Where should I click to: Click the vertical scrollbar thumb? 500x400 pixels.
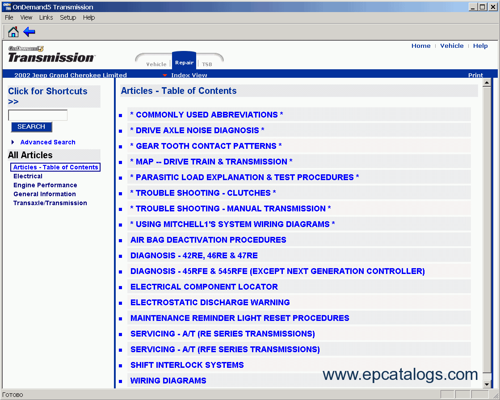pyautogui.click(x=487, y=230)
